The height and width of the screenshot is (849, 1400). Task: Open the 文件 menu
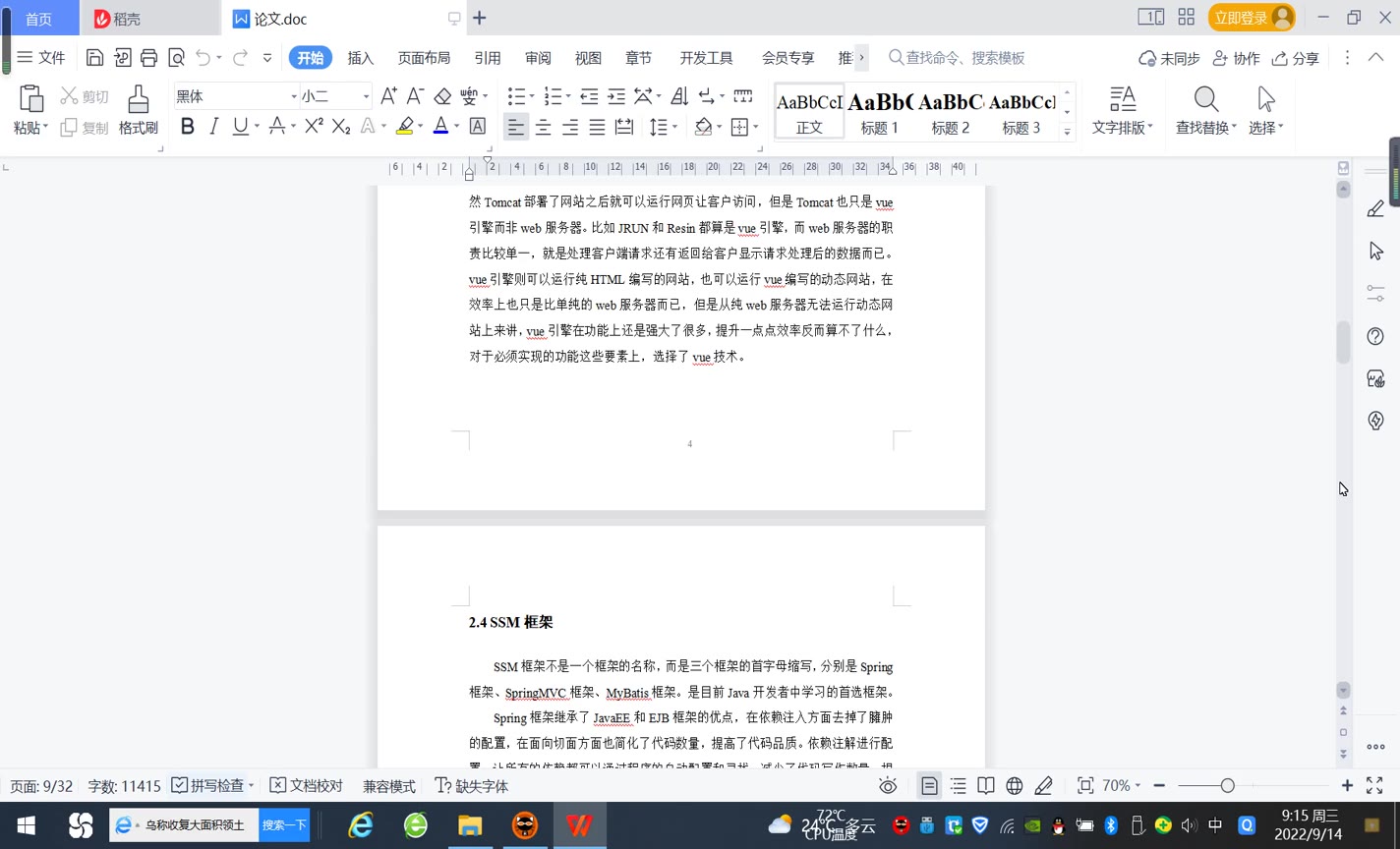[x=41, y=58]
